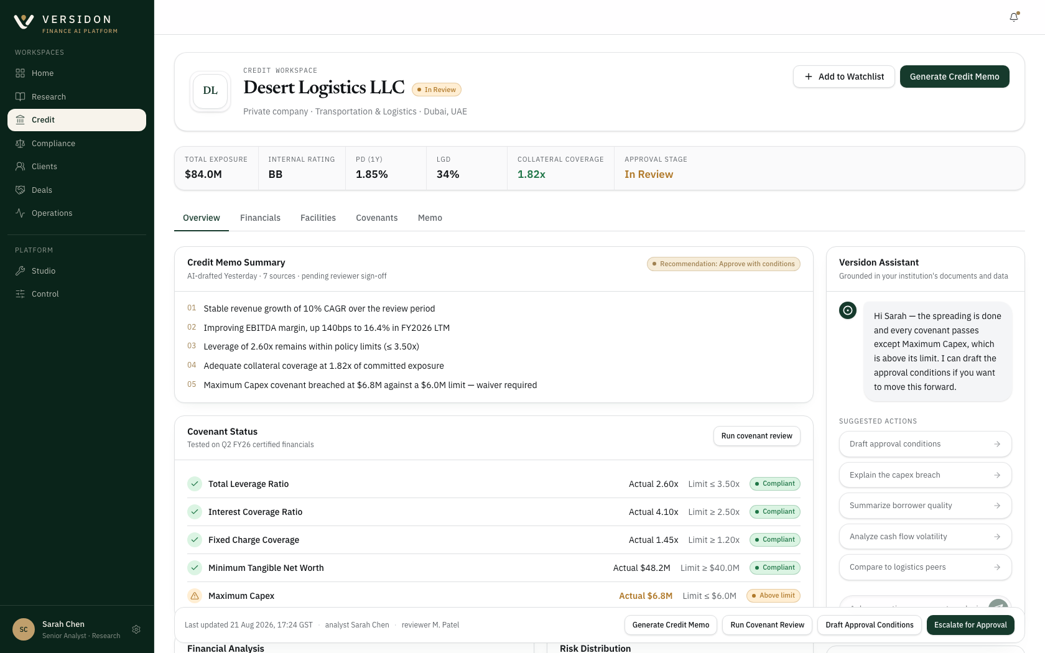Open Deals workspace
The height and width of the screenshot is (653, 1045).
tap(77, 190)
